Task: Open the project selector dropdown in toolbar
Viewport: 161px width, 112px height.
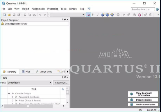Action: point(67,15)
